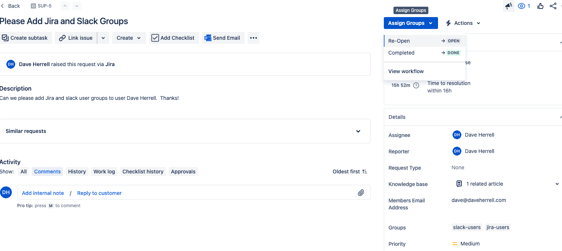Switch to the Approvals tab

[x=183, y=172]
